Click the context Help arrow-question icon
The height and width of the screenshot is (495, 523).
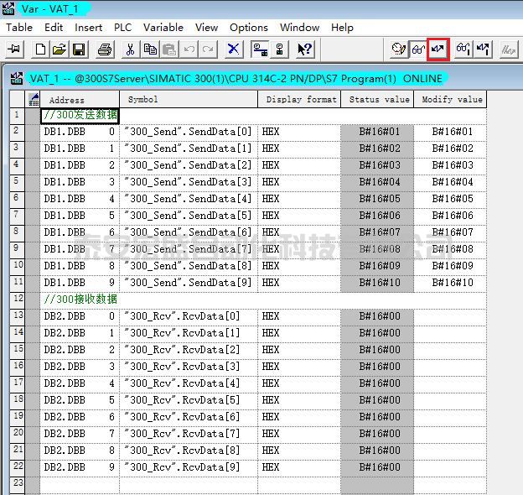(x=305, y=49)
